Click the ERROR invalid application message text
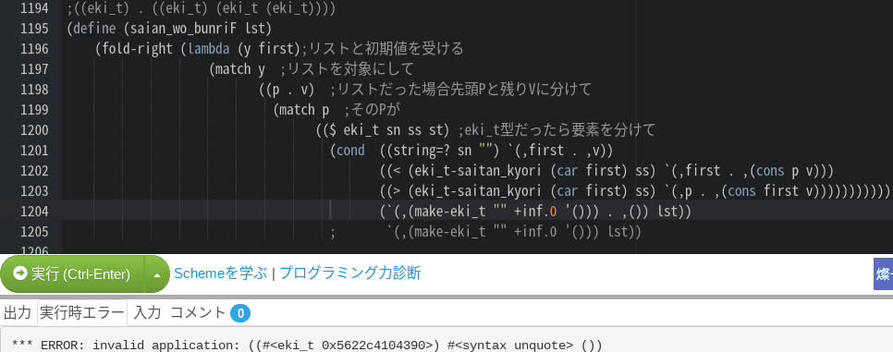The width and height of the screenshot is (893, 352). 307,346
